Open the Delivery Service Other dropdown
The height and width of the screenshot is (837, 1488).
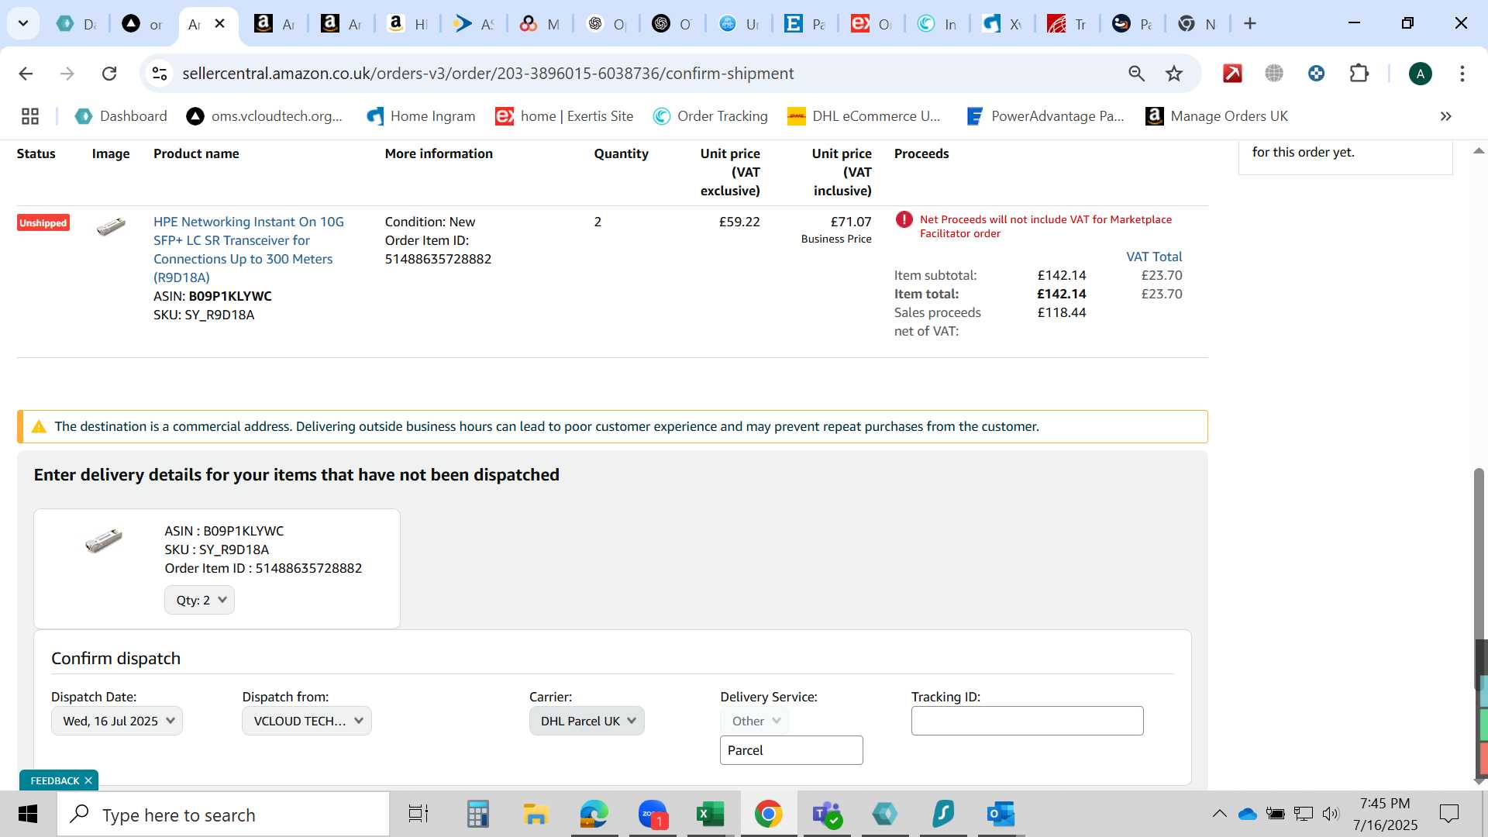click(x=755, y=721)
